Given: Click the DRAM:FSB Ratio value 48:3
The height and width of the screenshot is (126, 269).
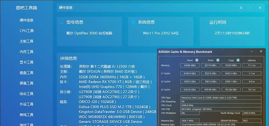Looking at the screenshot, I should point(252,121).
